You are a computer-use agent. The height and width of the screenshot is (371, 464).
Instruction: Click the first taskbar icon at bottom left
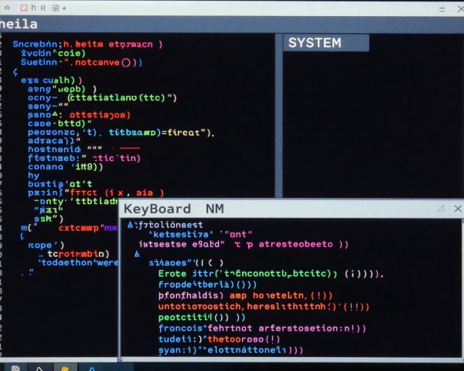point(15,368)
